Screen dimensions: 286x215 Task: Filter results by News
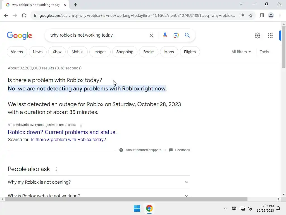tap(38, 52)
